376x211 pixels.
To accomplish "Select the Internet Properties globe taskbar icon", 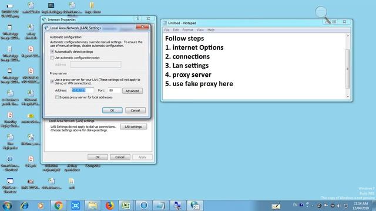I will pyautogui.click(x=195, y=206).
